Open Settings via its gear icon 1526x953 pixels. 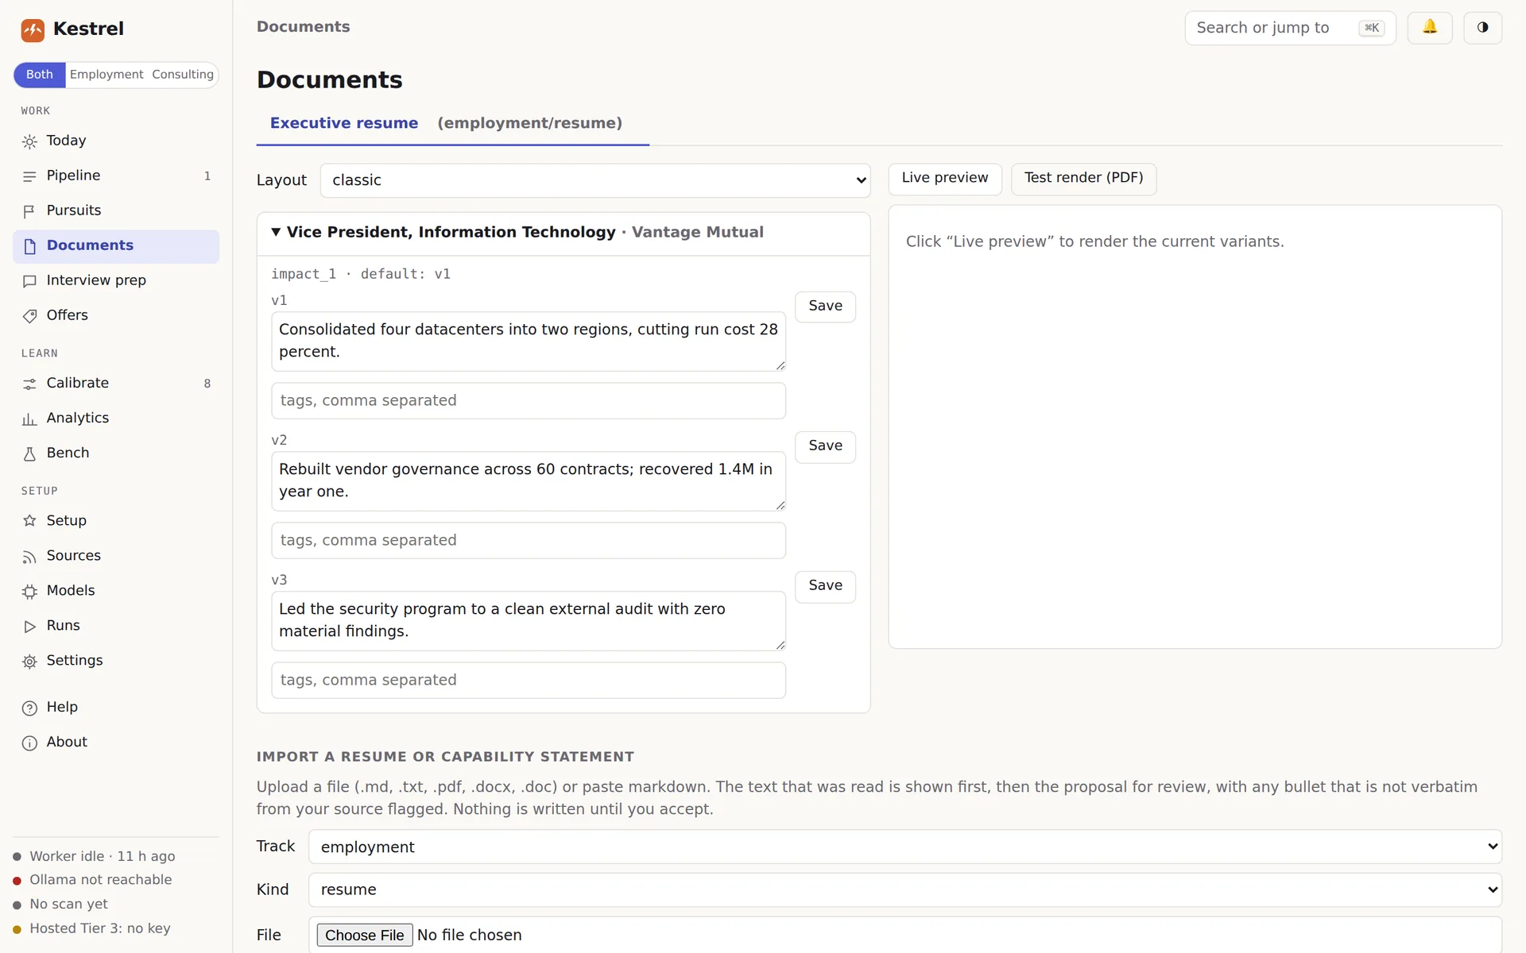coord(29,662)
